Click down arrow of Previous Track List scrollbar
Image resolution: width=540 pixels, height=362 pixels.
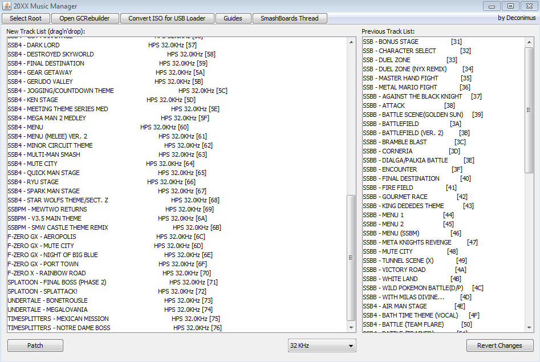[529, 328]
